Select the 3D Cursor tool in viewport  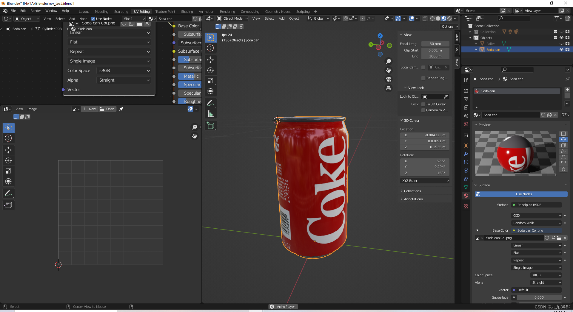(210, 48)
